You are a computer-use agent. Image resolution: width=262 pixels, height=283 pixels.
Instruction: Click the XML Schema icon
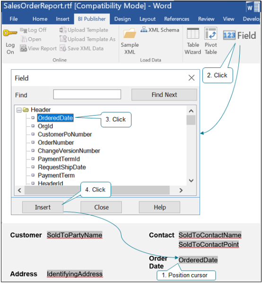point(144,30)
